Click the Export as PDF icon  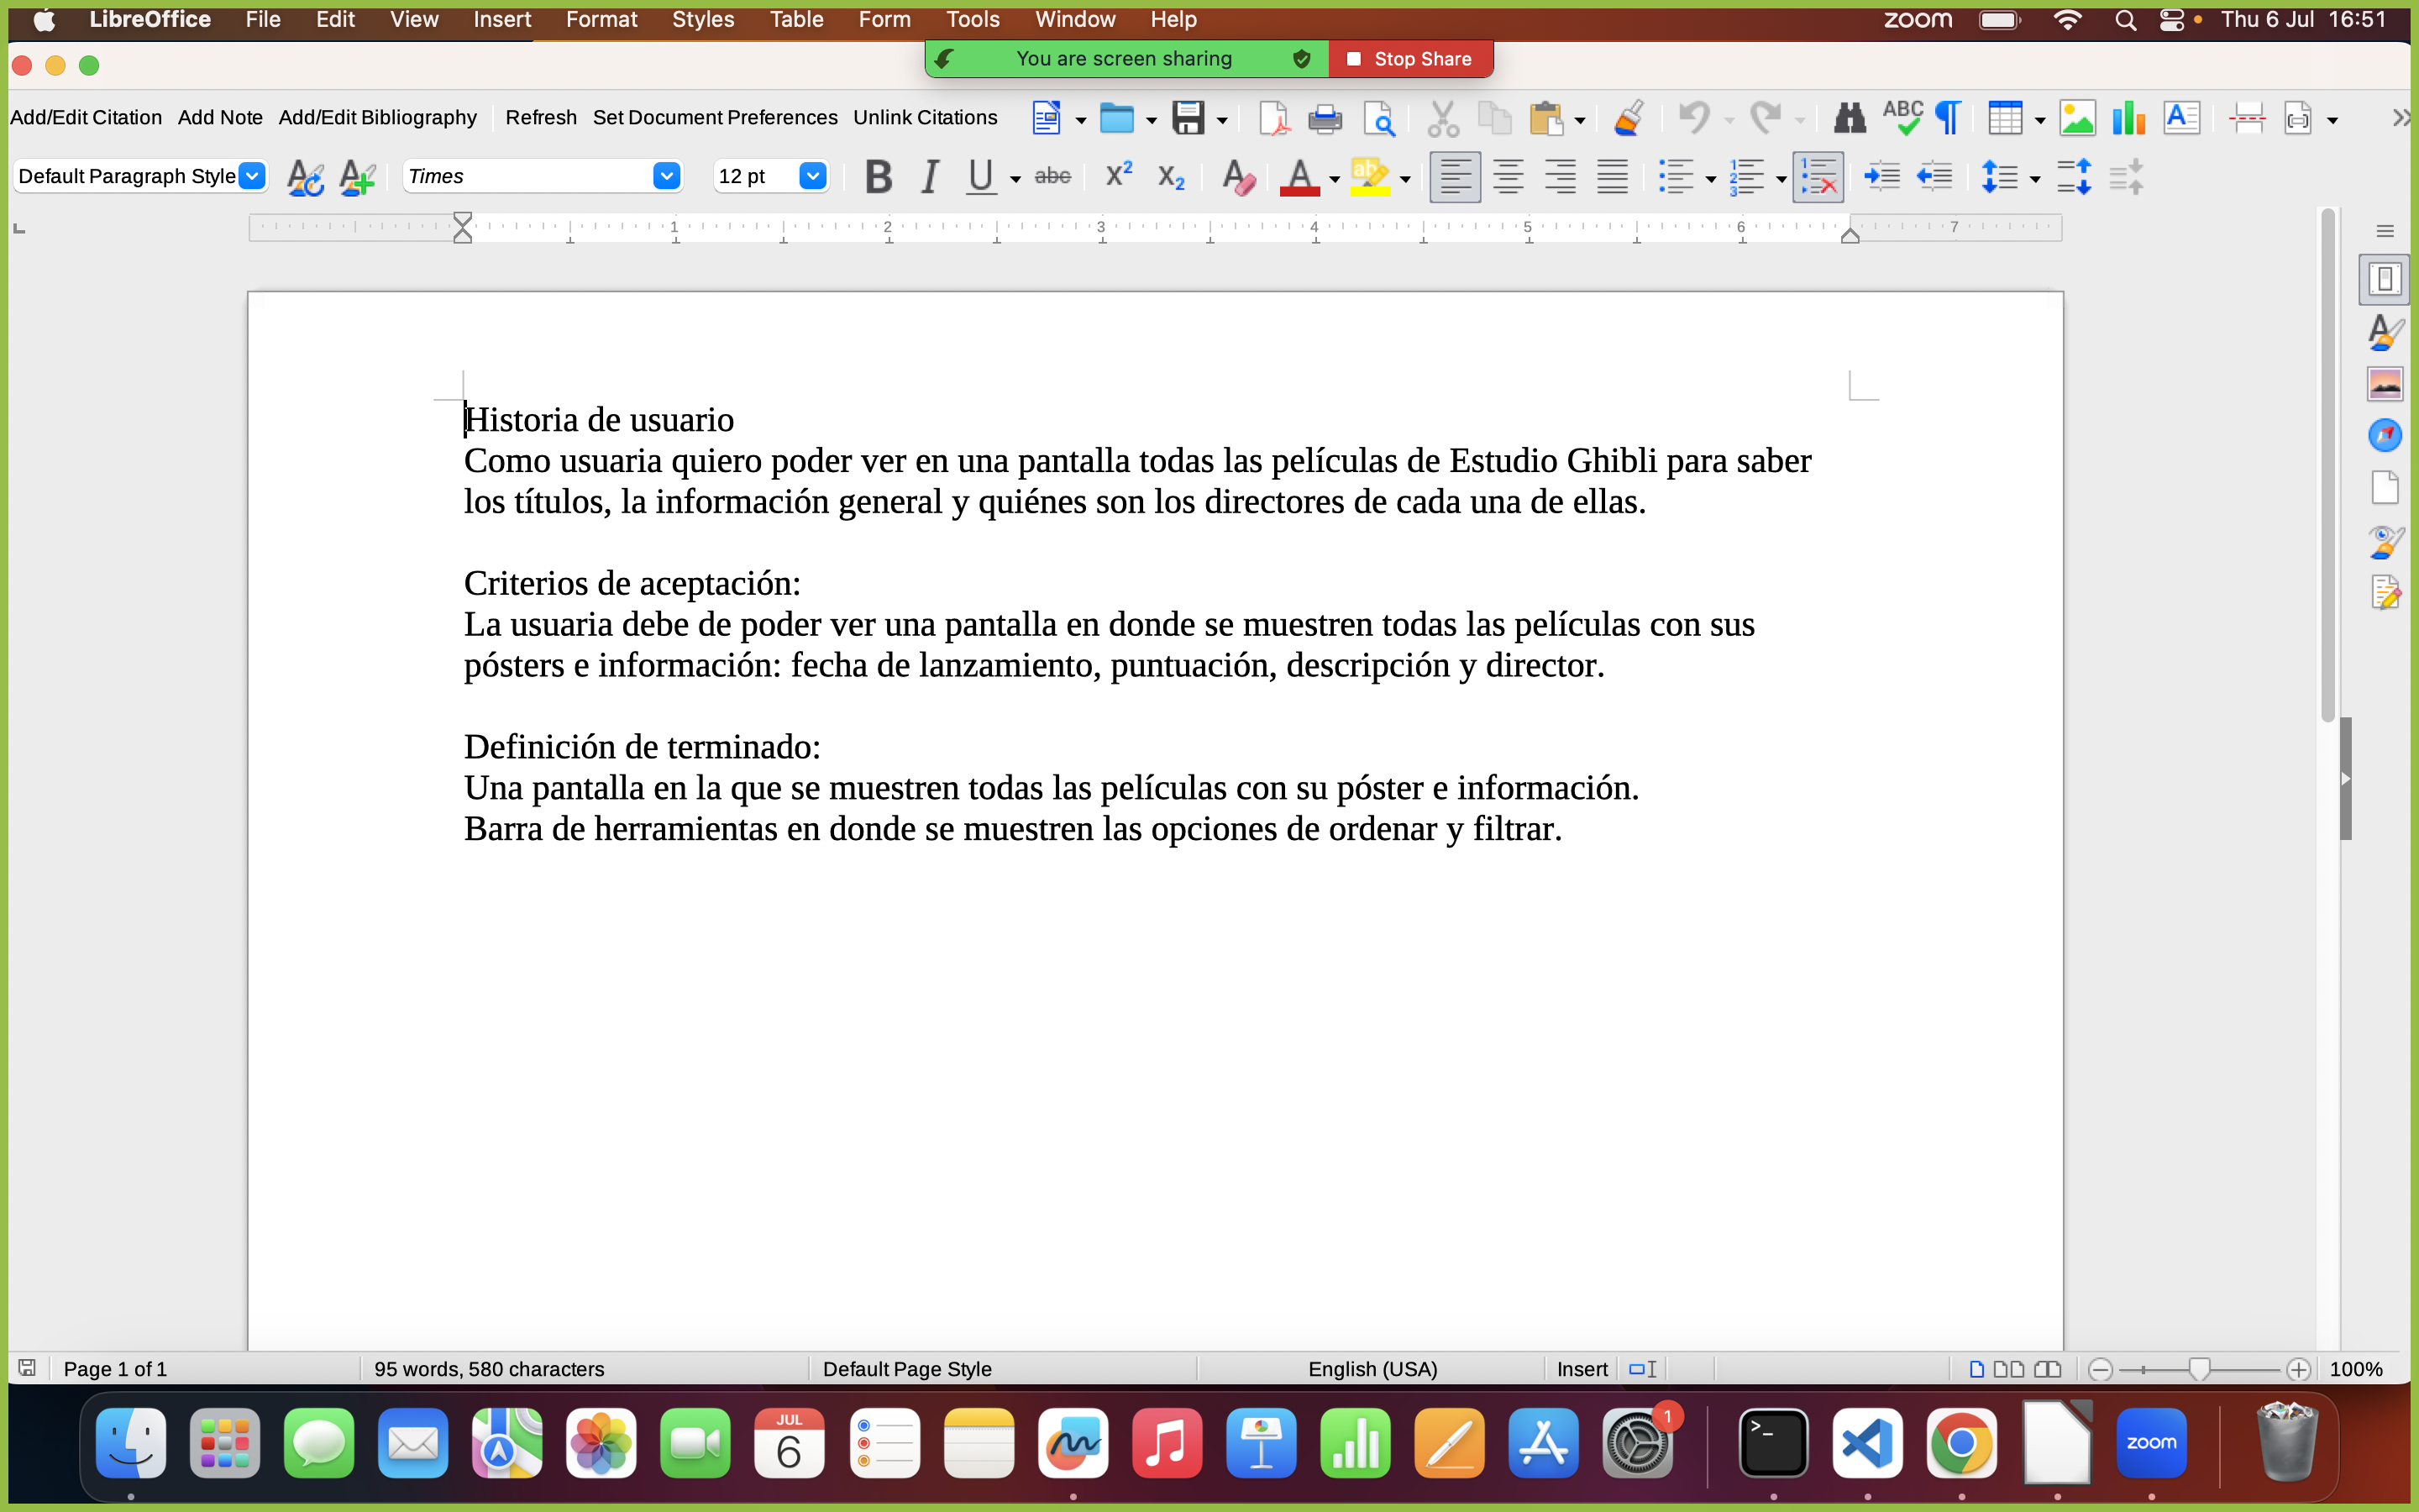click(1272, 119)
